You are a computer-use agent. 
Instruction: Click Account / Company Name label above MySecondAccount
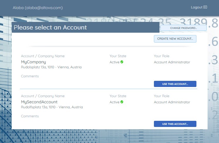pyautogui.click(x=43, y=96)
